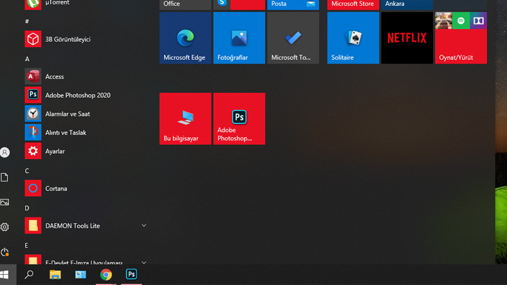Open the power options in the left rail
Screen dimensions: 507x285
pos(5,252)
